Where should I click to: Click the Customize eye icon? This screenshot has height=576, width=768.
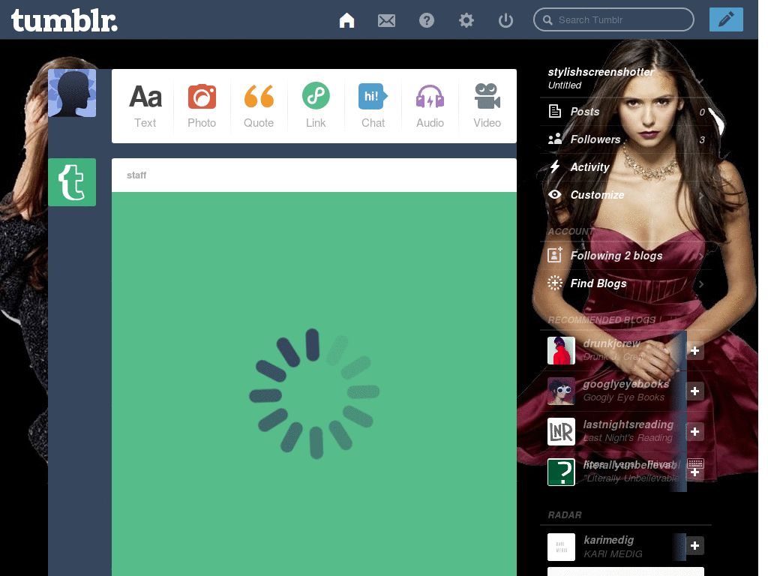coord(555,194)
